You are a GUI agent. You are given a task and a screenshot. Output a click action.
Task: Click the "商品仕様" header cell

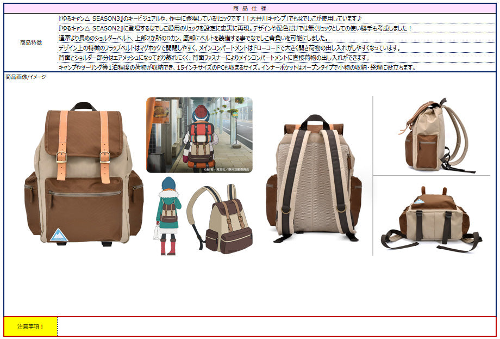[x=249, y=9]
